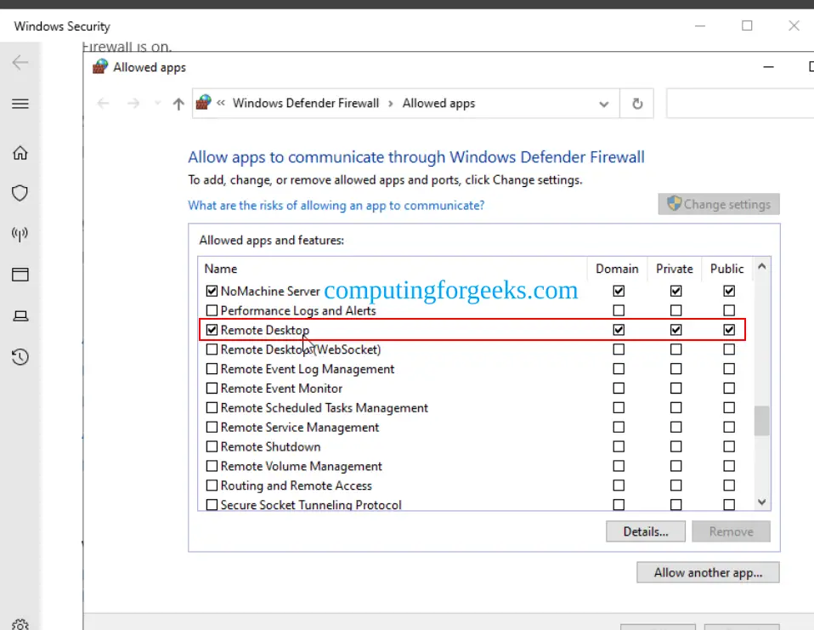Check Remote Event Monitor Domain checkbox
The image size is (814, 630).
(619, 389)
